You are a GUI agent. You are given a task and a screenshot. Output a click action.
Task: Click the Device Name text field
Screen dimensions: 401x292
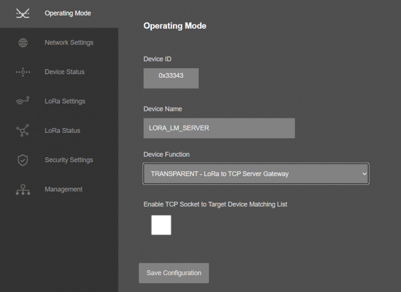(219, 128)
